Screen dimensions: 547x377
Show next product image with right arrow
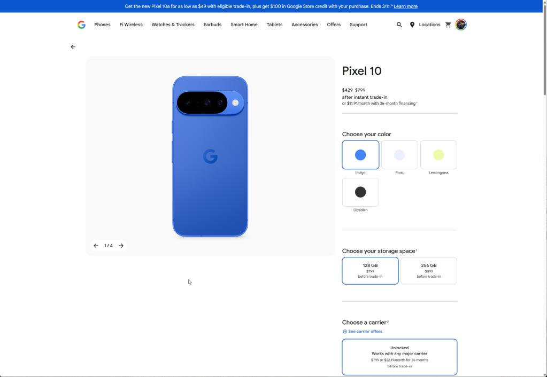pyautogui.click(x=121, y=246)
